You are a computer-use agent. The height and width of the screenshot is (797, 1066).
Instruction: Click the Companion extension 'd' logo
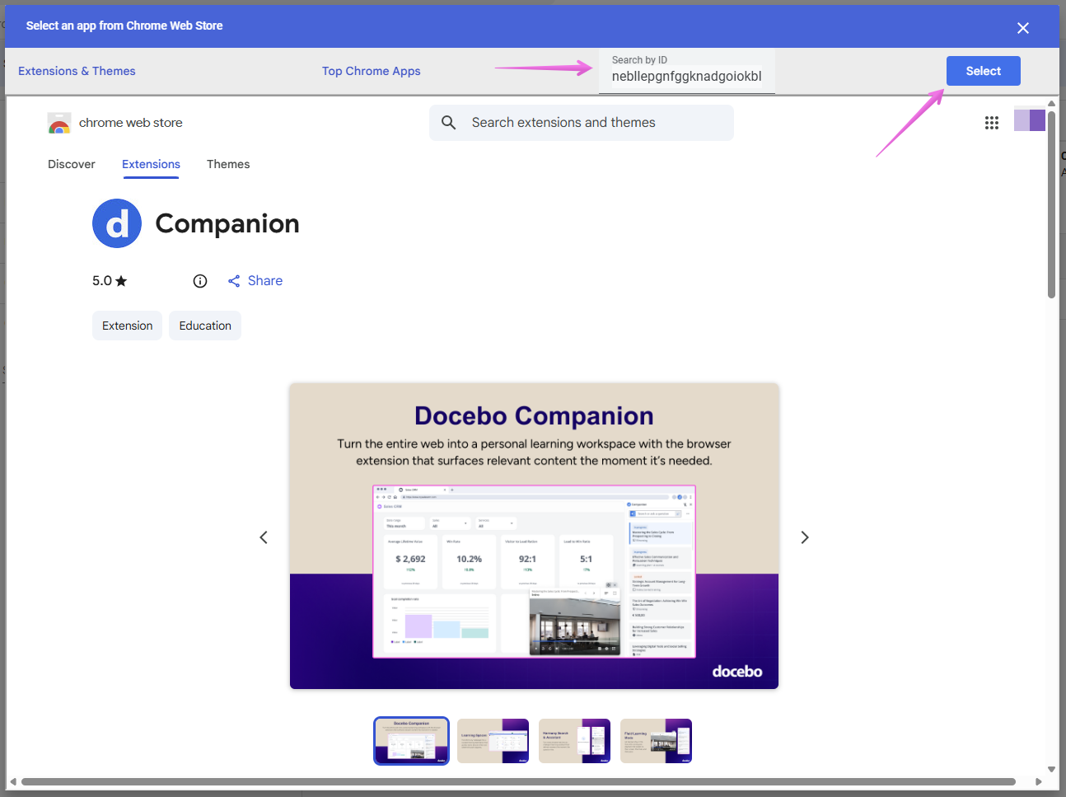[x=117, y=223]
